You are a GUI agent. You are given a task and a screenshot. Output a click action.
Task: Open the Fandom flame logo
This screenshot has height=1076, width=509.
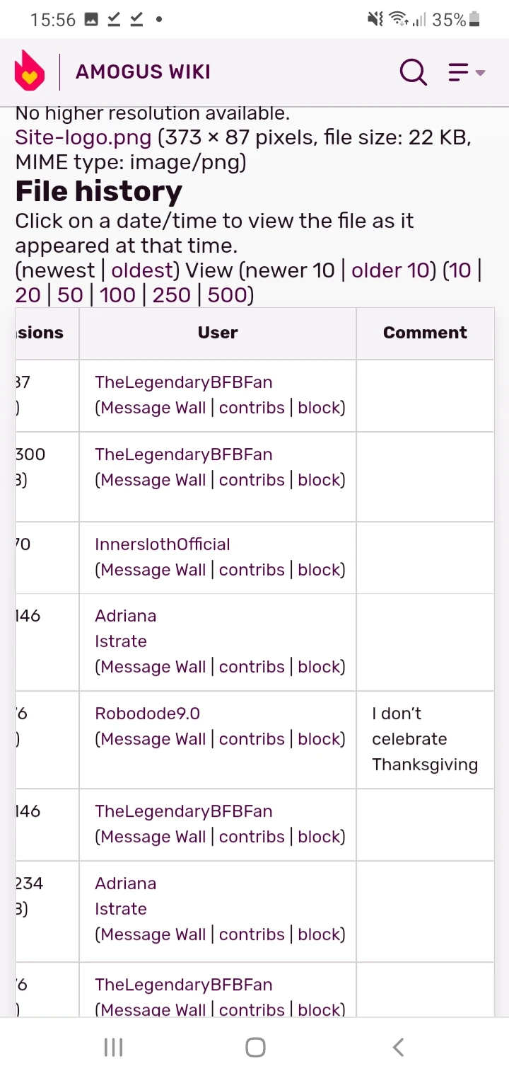(29, 70)
